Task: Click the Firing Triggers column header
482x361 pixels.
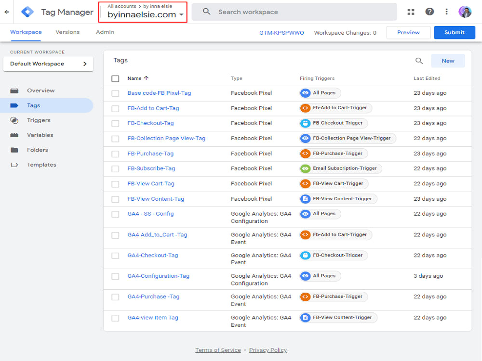Action: 317,78
